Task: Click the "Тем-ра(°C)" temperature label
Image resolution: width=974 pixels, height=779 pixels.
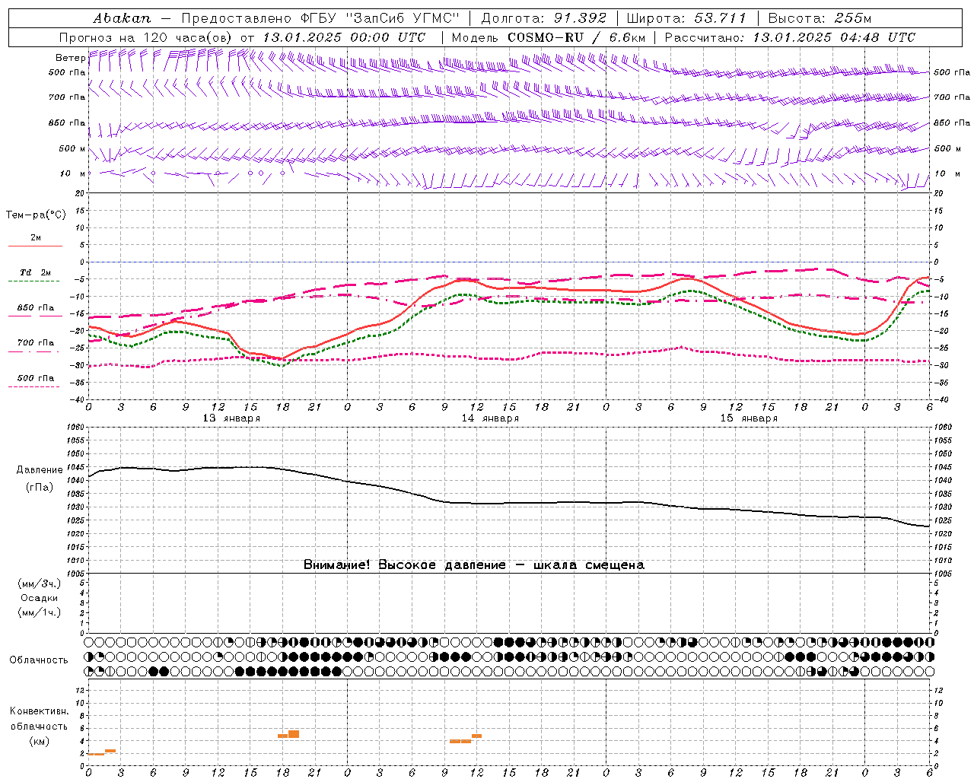Action: pos(36,215)
